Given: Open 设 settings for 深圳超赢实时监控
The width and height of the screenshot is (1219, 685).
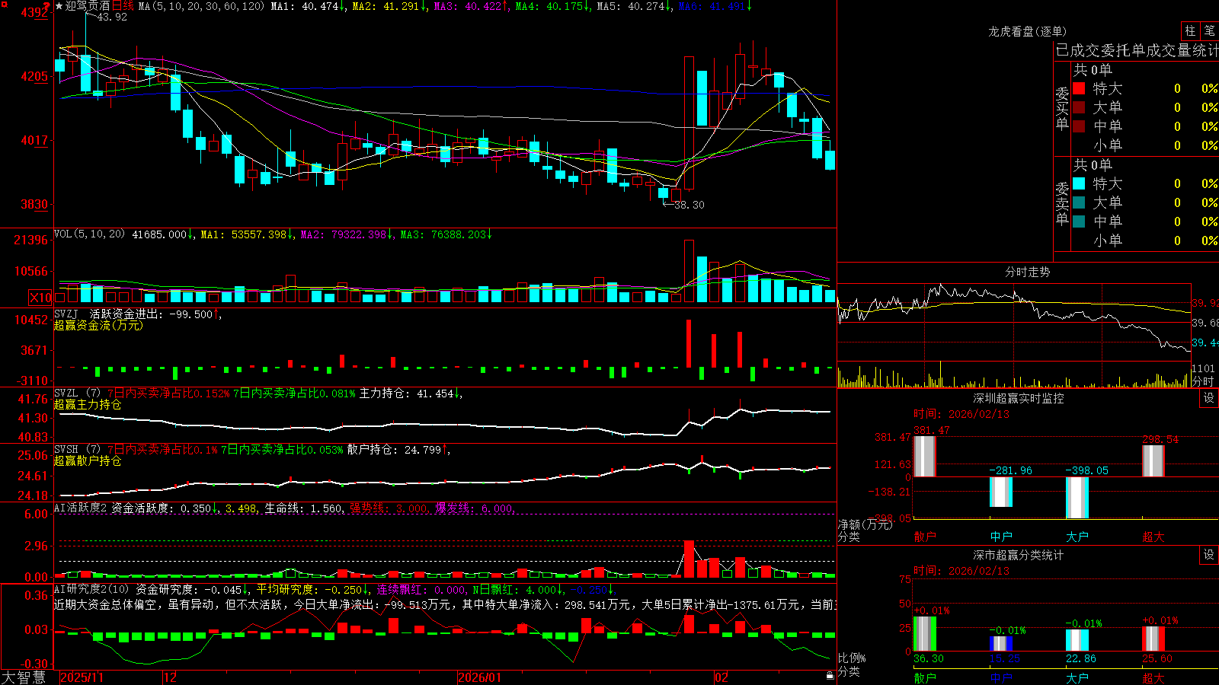Looking at the screenshot, I should (1209, 398).
